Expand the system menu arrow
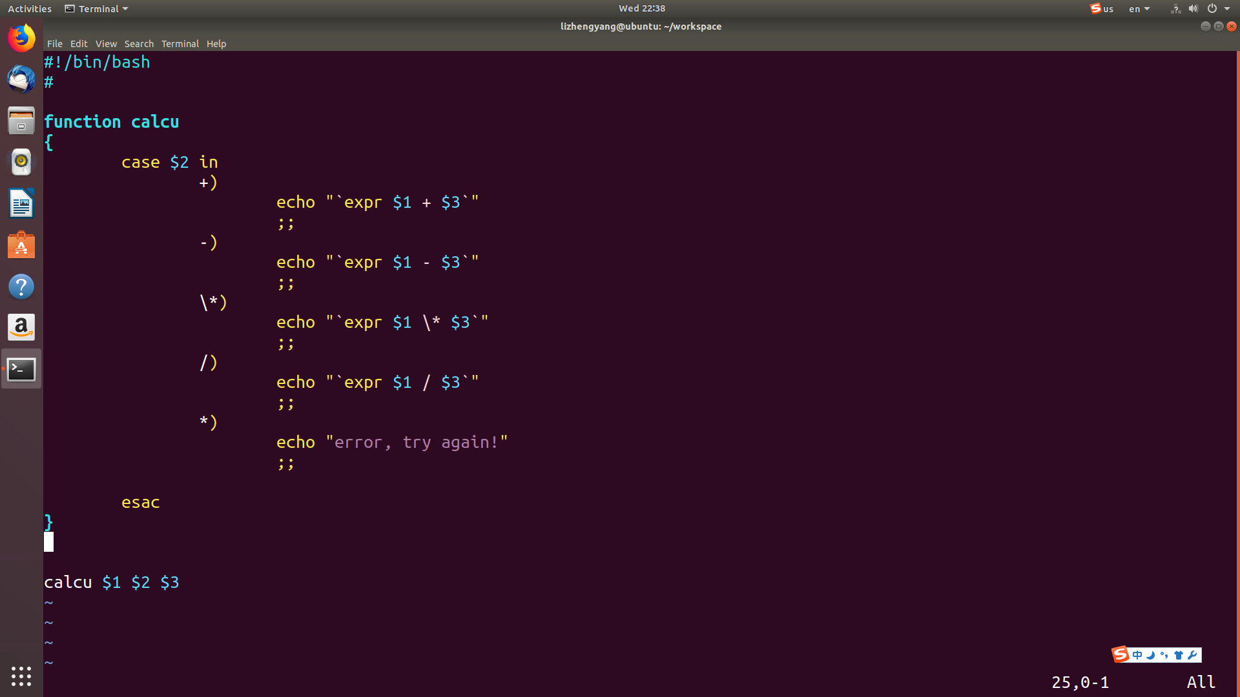This screenshot has width=1240, height=697. coord(1227,8)
